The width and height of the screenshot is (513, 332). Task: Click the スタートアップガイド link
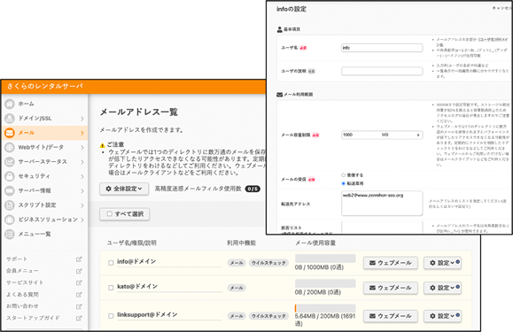click(33, 318)
